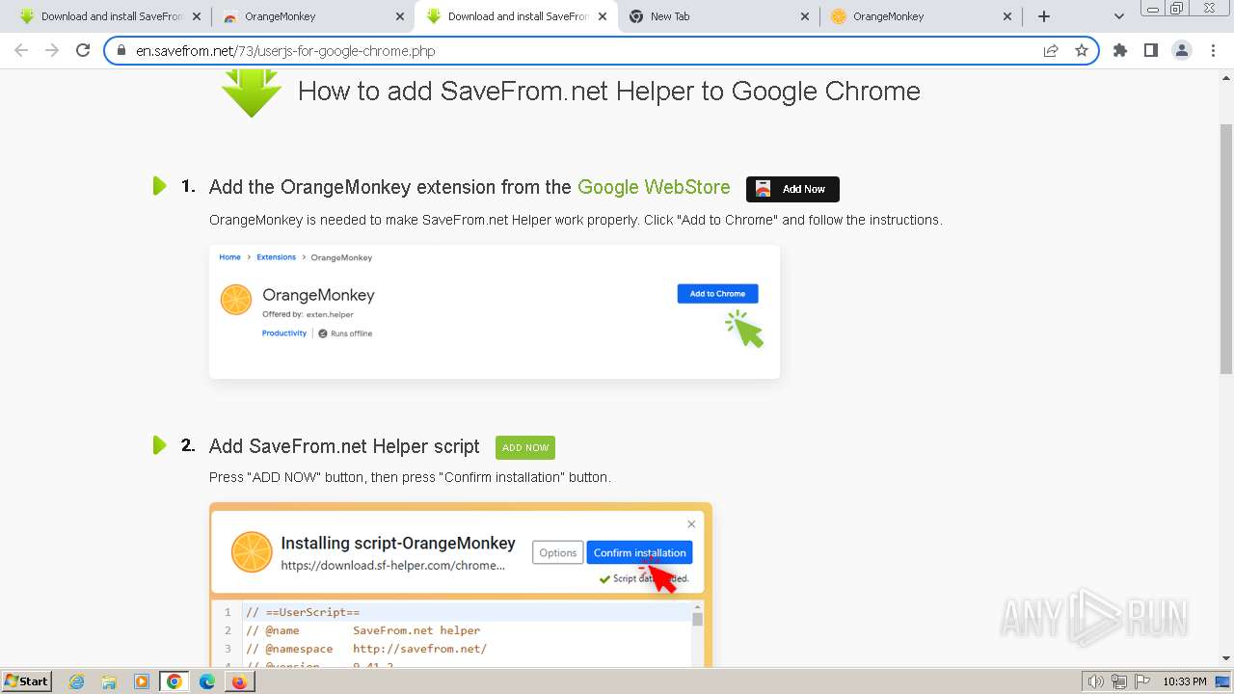Screen dimensions: 1234x694
Task: Bookmark this page with the star icon
Action: tap(1082, 50)
